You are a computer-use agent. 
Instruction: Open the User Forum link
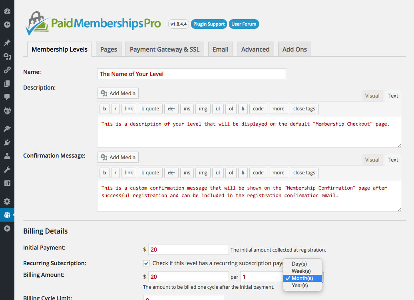(244, 24)
